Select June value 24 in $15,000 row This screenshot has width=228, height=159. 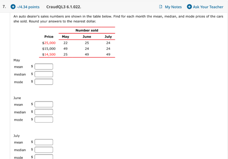click(87, 49)
